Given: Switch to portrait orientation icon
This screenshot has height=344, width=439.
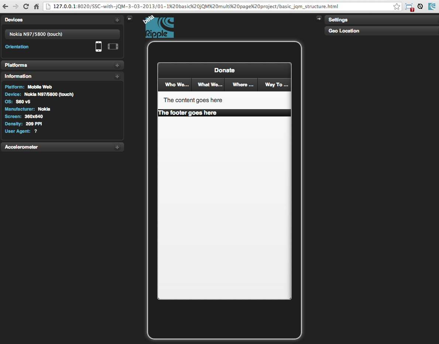Looking at the screenshot, I should 99,46.
